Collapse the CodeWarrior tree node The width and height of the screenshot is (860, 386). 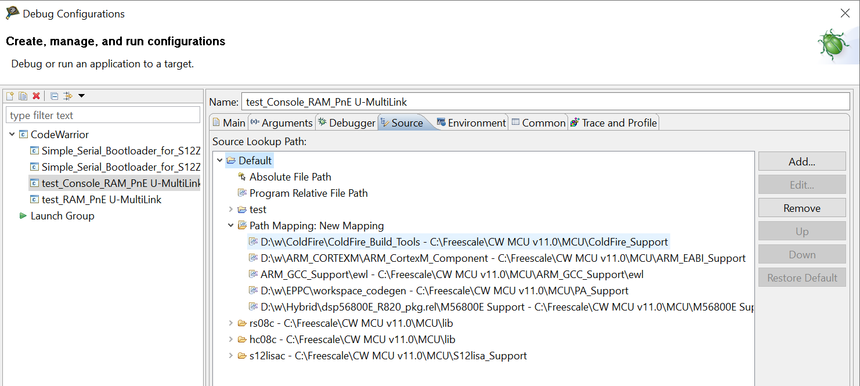pos(12,135)
